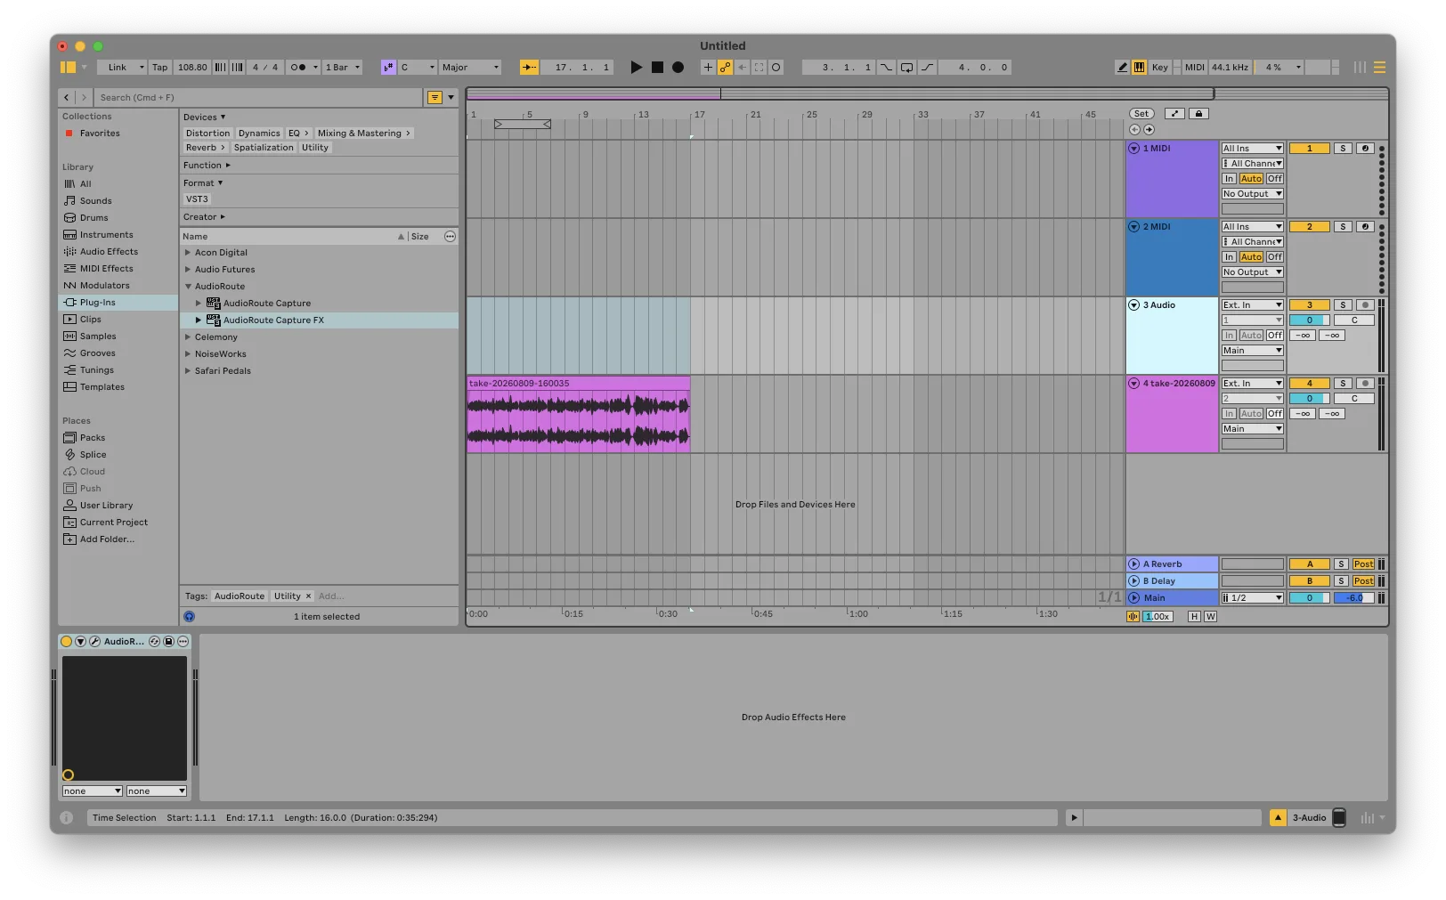Toggle the Automation Arm icon
Viewport: 1446px width, 900px height.
(x=726, y=67)
